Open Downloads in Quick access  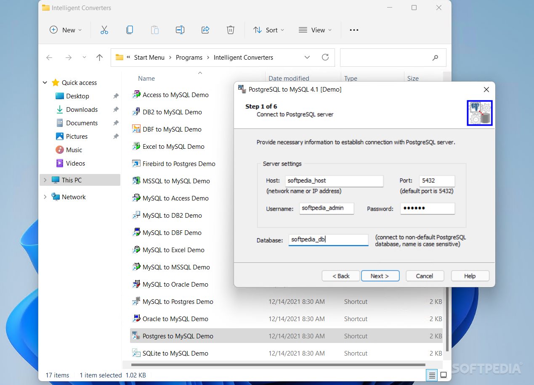pyautogui.click(x=82, y=110)
